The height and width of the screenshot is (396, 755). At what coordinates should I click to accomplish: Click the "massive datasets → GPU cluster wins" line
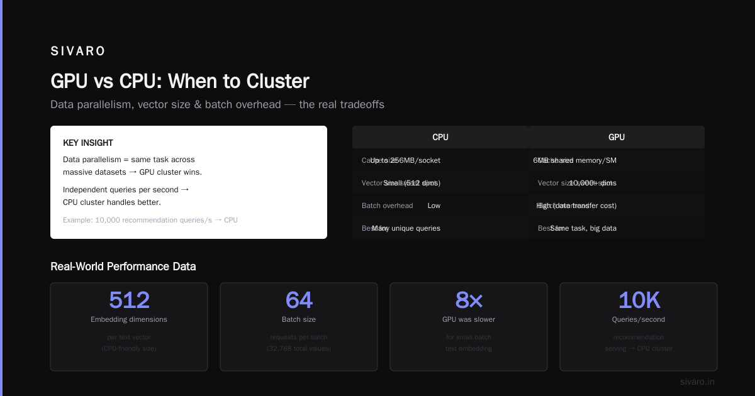132,172
